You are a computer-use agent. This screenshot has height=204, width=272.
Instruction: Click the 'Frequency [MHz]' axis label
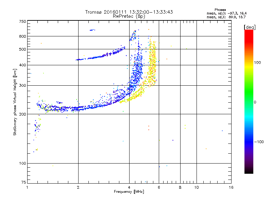[x=129, y=192]
